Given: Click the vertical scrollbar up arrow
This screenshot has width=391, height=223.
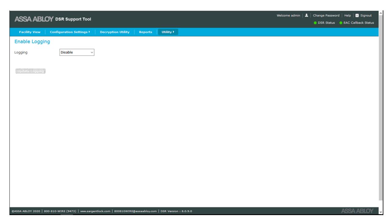Looking at the screenshot, I should pos(380,13).
